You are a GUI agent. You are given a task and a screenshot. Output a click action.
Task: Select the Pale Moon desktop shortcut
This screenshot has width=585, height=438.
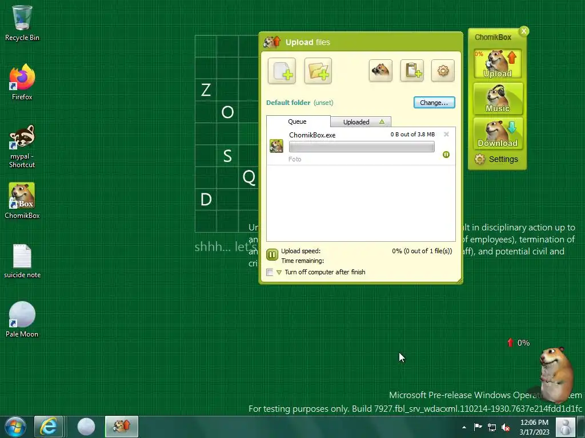point(22,319)
